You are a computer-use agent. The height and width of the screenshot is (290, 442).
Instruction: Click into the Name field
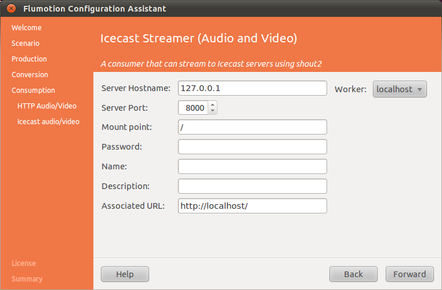pyautogui.click(x=252, y=166)
